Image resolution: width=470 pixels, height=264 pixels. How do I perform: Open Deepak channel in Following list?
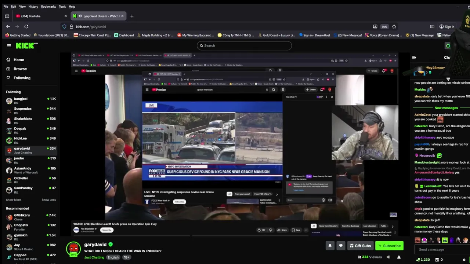(x=31, y=131)
